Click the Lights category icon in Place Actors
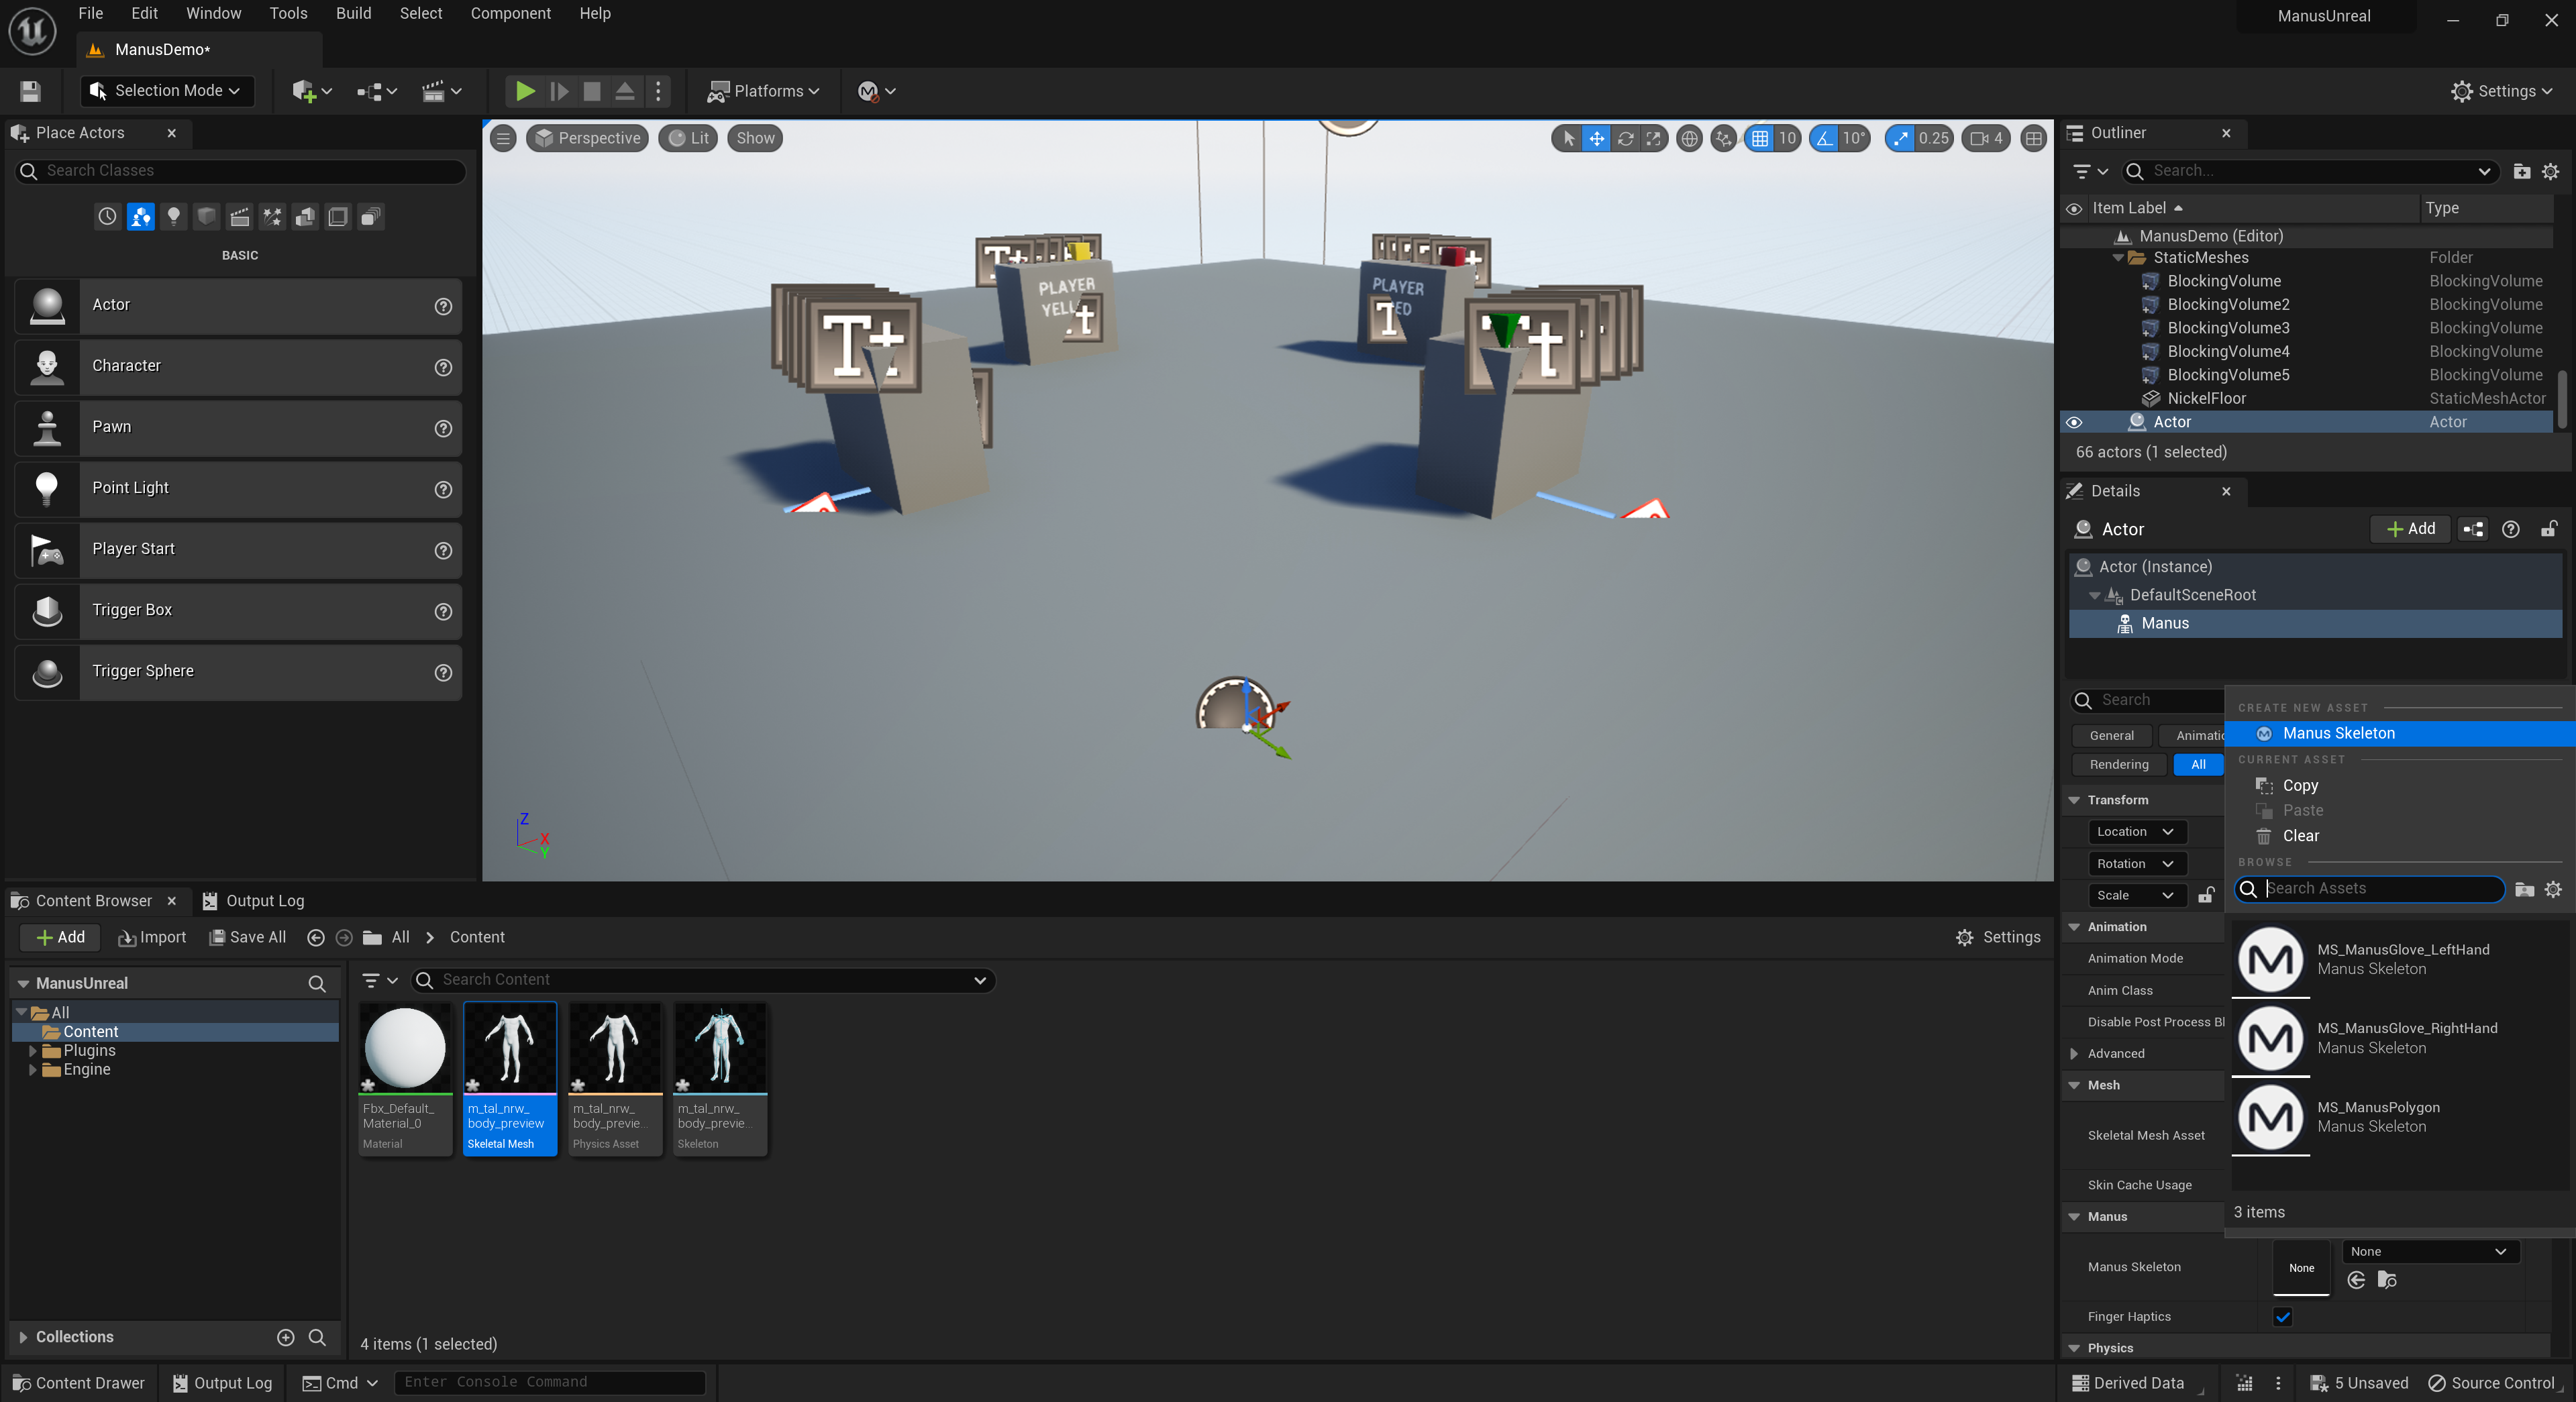The image size is (2576, 1402). pyautogui.click(x=174, y=216)
